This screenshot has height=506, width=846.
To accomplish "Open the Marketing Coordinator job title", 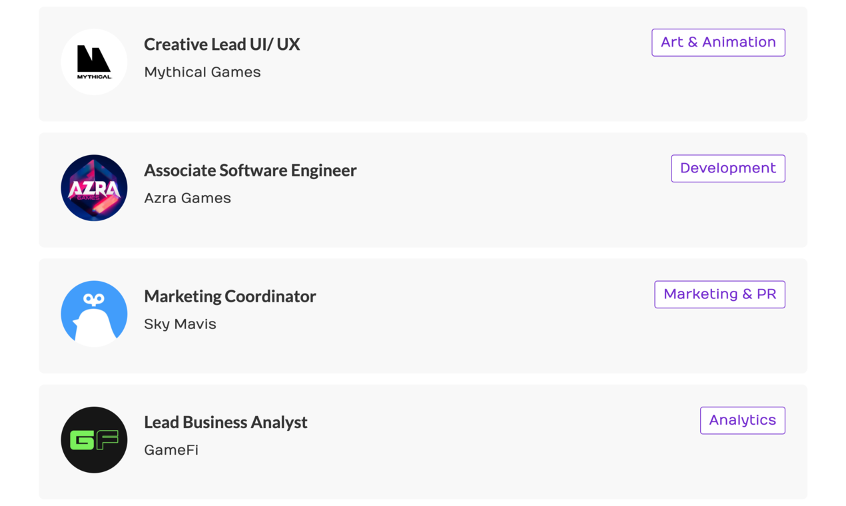I will [x=230, y=296].
